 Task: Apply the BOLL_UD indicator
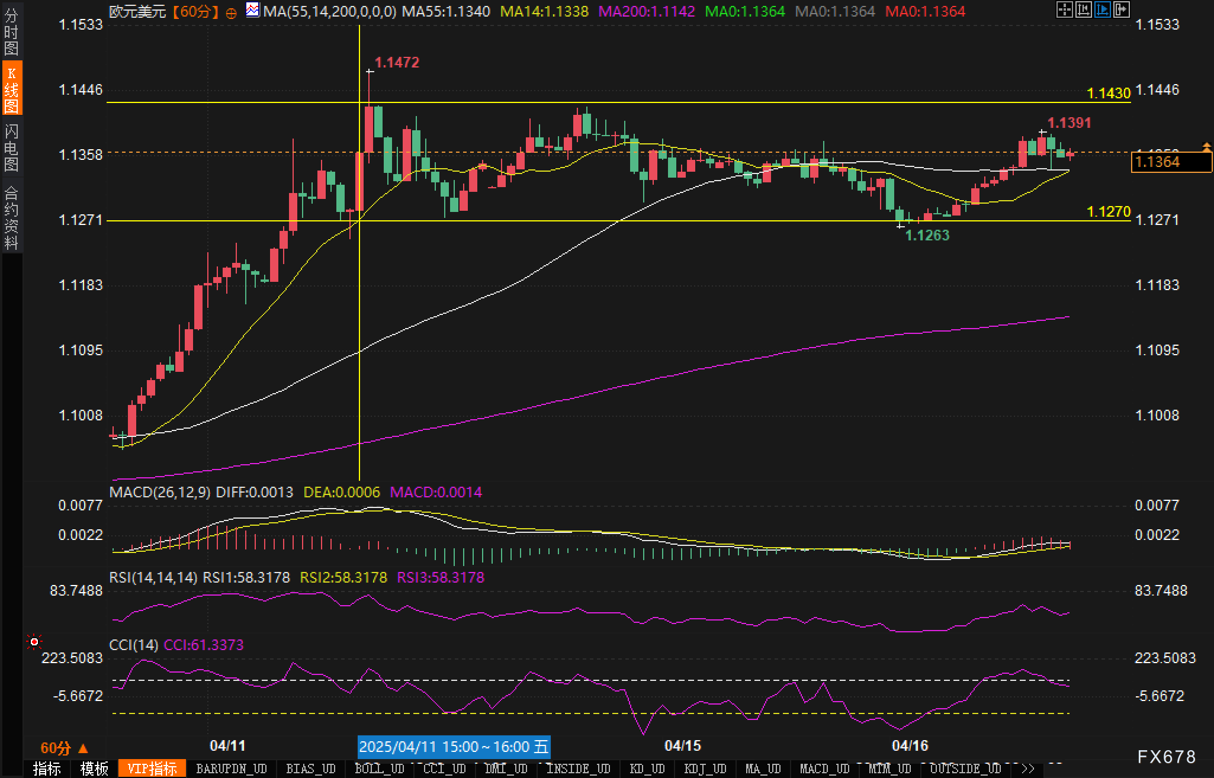tap(379, 769)
